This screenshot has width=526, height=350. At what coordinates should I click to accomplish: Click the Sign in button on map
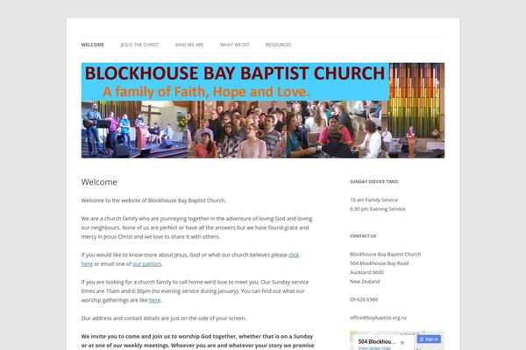point(429,339)
